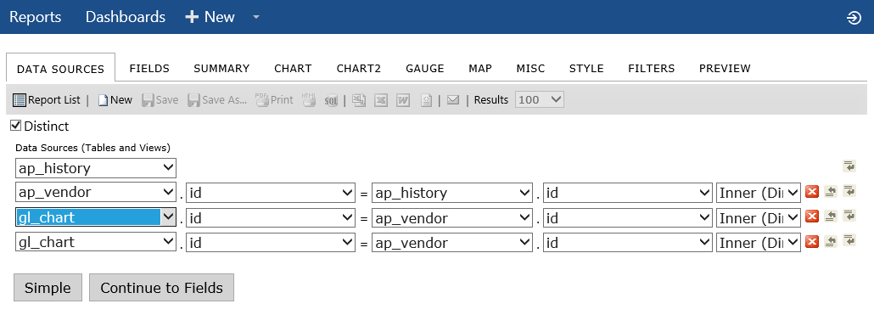Click the SQL export icon in toolbar
Screen dimensions: 874x315
point(331,100)
